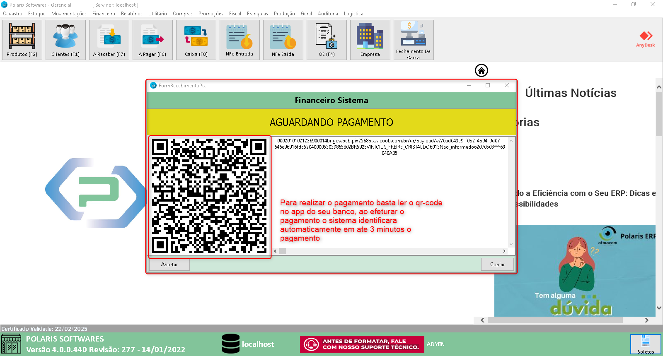Click the AnyDesk icon
Image resolution: width=663 pixels, height=356 pixels.
pyautogui.click(x=646, y=39)
